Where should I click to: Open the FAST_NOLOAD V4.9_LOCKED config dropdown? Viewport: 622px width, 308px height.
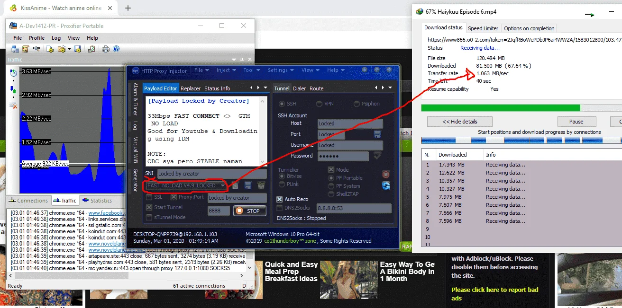186,185
